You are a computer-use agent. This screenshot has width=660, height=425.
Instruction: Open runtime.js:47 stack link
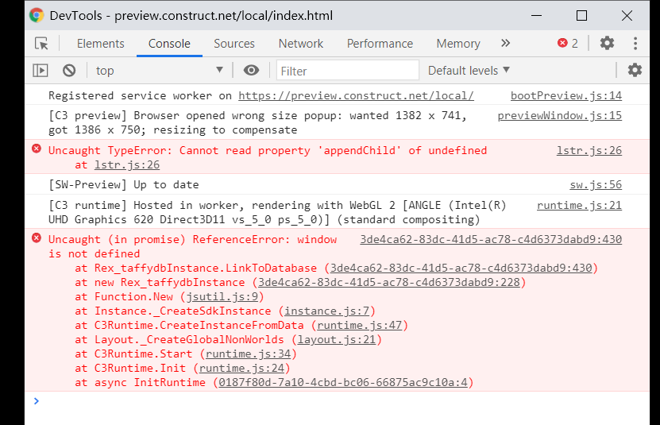click(x=360, y=325)
